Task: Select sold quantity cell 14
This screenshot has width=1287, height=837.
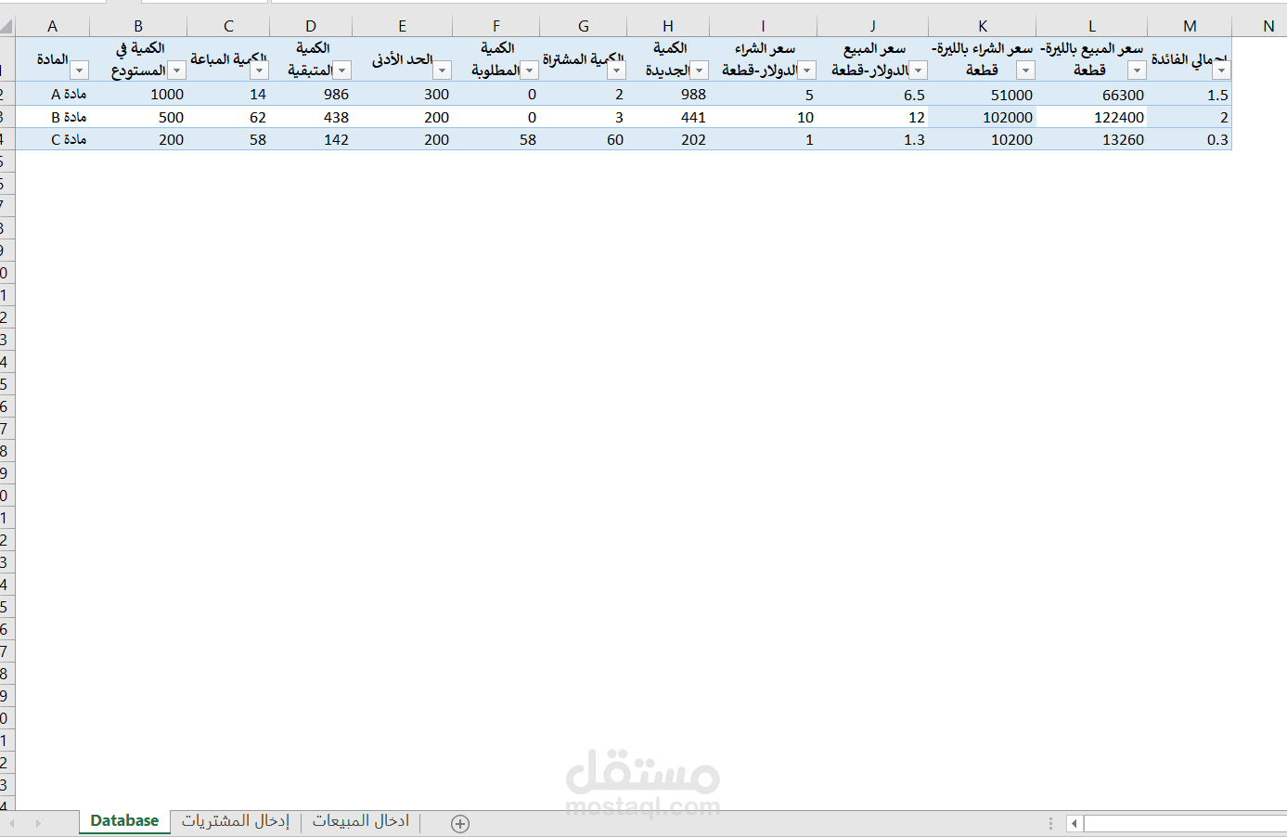Action: 228,94
